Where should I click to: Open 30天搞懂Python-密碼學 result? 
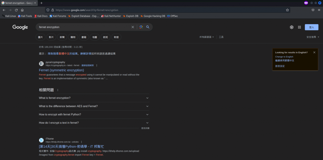(72, 146)
